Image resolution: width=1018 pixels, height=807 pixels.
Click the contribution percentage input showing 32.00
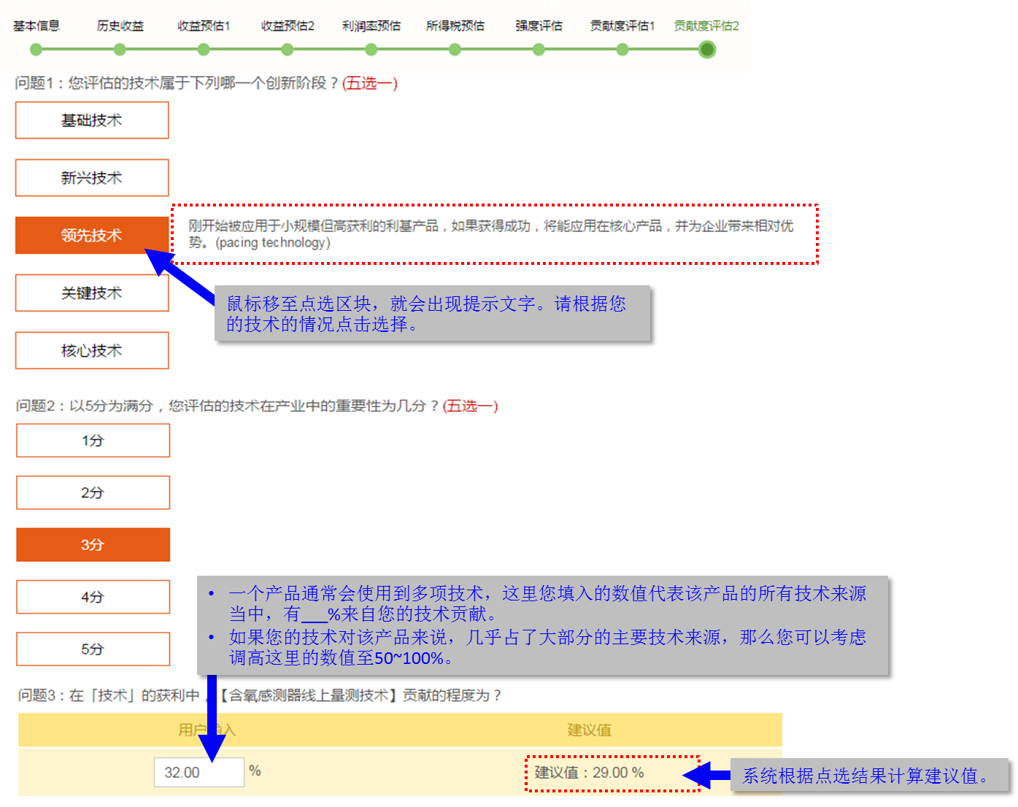(x=199, y=772)
